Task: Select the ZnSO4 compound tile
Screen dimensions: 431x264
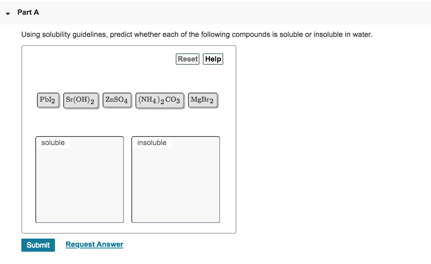Action: pyautogui.click(x=117, y=100)
